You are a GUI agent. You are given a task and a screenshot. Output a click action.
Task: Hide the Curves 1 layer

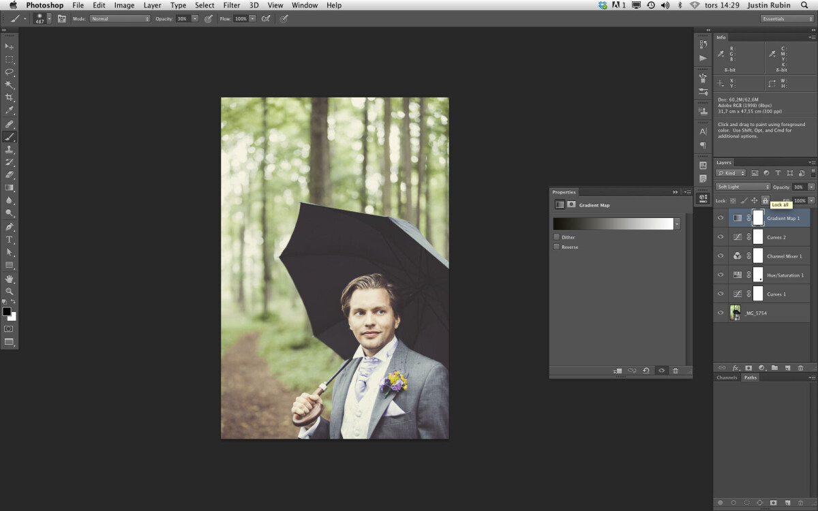tap(721, 294)
